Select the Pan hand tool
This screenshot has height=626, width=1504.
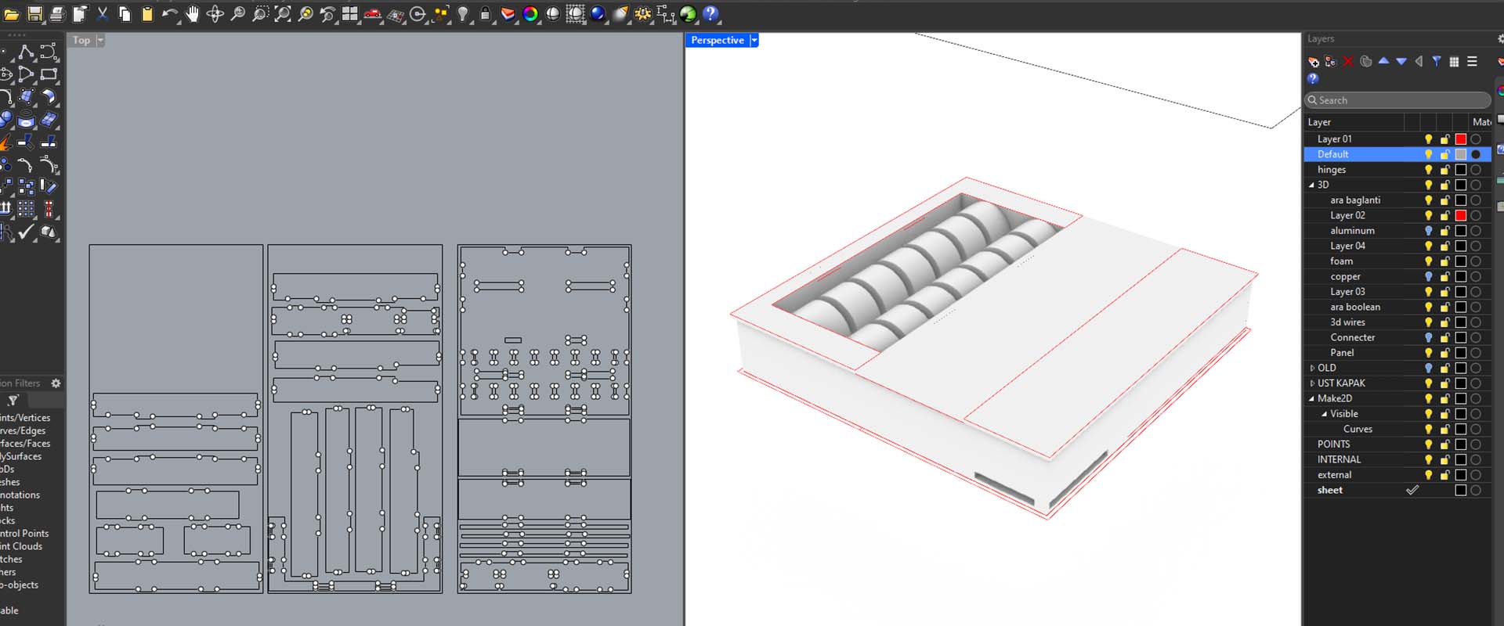click(x=192, y=14)
